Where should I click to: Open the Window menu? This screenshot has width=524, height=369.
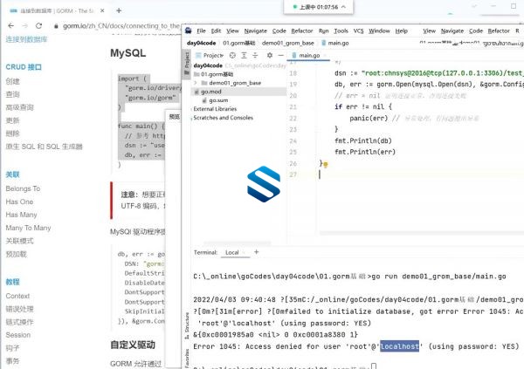[379, 31]
